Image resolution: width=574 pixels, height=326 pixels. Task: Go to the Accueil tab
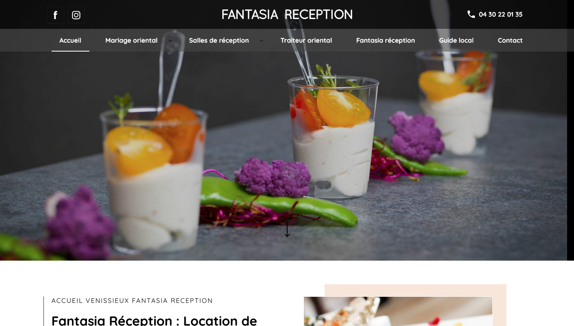[x=70, y=40]
